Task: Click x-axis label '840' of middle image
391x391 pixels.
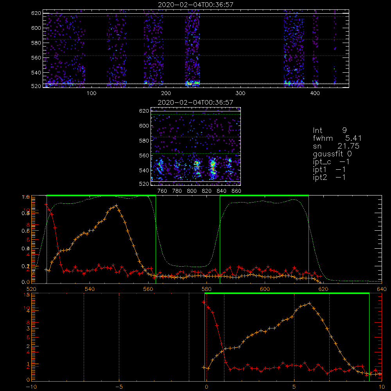Action: (222, 191)
